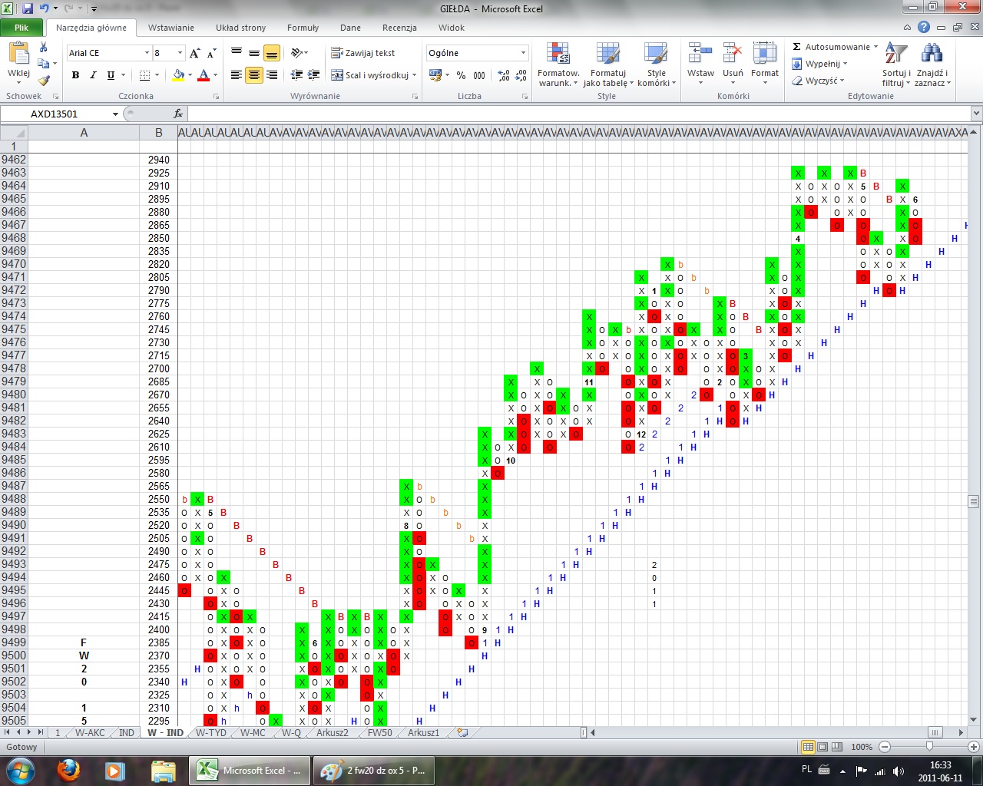This screenshot has width=983, height=786.
Task: Open the Plik menu
Action: pos(22,28)
